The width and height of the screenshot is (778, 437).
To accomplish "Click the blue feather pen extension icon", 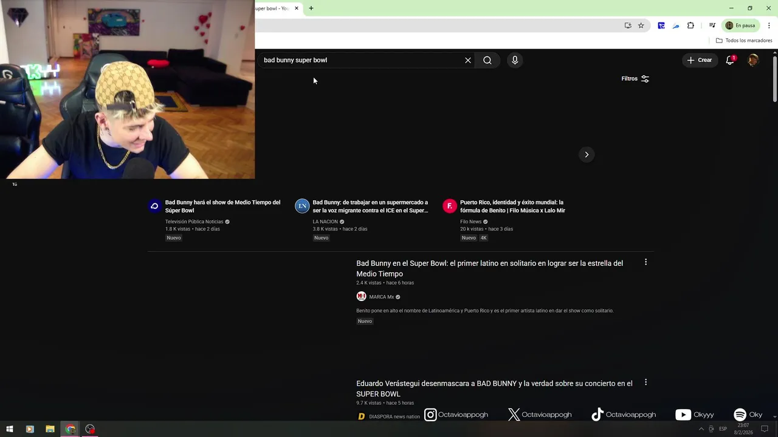I will click(x=675, y=25).
